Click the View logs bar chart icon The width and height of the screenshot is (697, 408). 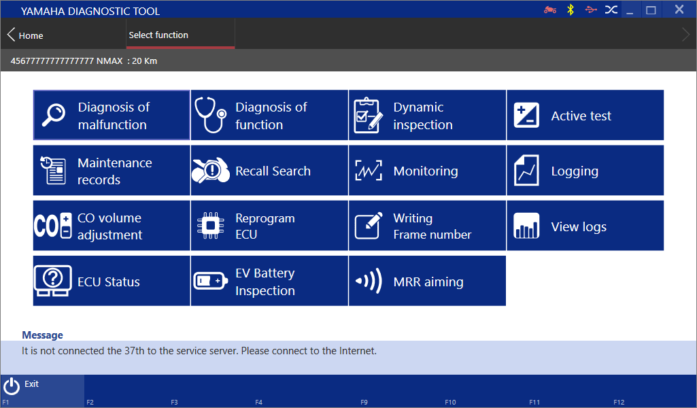(526, 225)
